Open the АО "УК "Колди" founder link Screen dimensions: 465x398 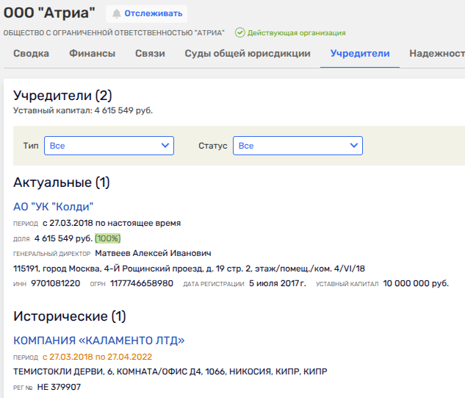point(54,207)
